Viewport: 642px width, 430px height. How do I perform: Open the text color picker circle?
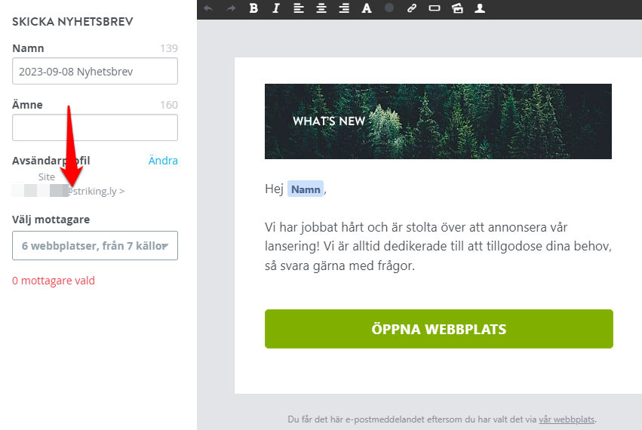point(389,8)
